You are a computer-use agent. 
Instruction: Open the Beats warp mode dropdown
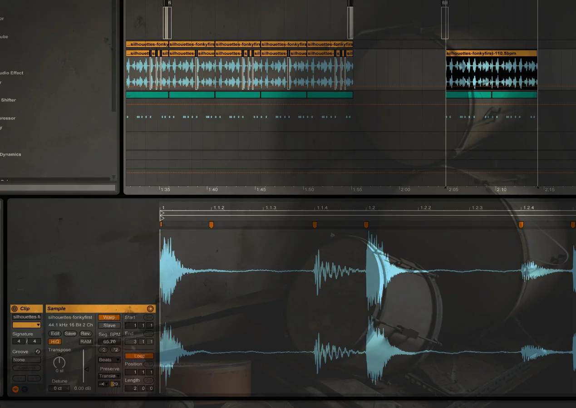point(109,360)
